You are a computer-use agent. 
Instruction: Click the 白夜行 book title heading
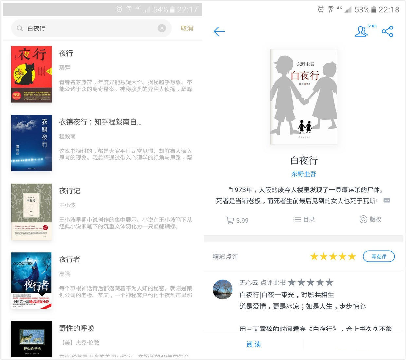click(x=304, y=161)
